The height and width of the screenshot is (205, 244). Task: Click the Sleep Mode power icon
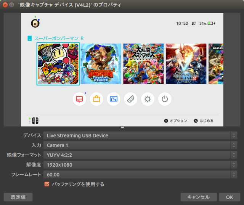(x=165, y=99)
